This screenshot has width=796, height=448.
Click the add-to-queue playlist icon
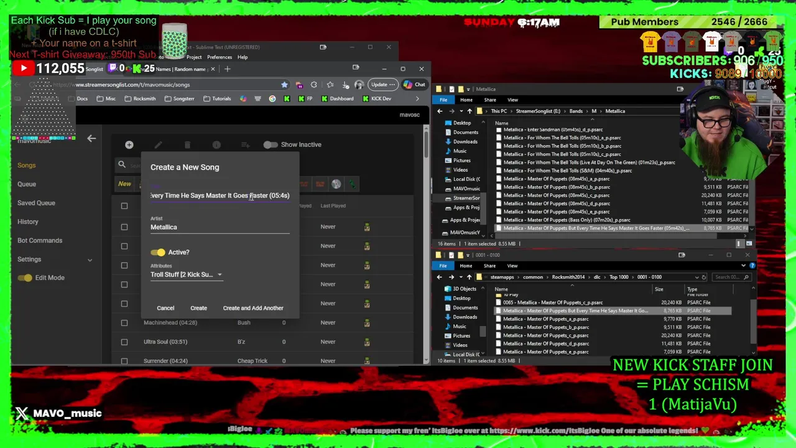click(x=246, y=145)
